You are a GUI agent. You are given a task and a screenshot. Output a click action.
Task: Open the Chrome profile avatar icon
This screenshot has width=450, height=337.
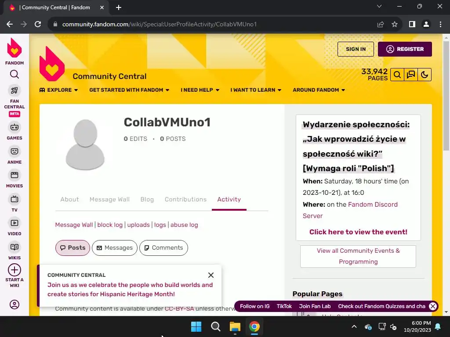click(426, 25)
